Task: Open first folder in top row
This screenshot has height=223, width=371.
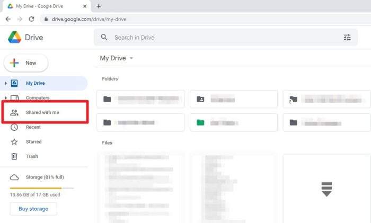Action: (140, 99)
